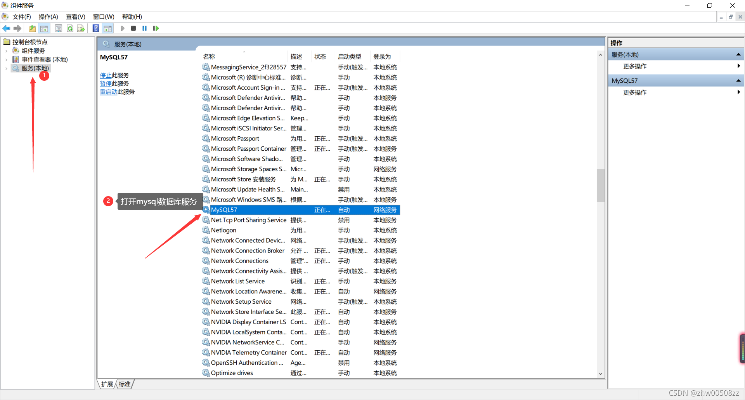Select 事件查看器 (本地) tree item
The width and height of the screenshot is (745, 400).
(44, 59)
